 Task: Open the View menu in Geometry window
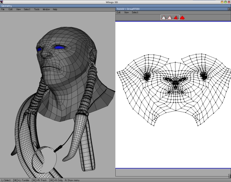click(x=18, y=9)
